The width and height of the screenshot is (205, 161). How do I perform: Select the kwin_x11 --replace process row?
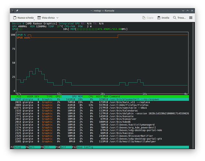pos(100,102)
